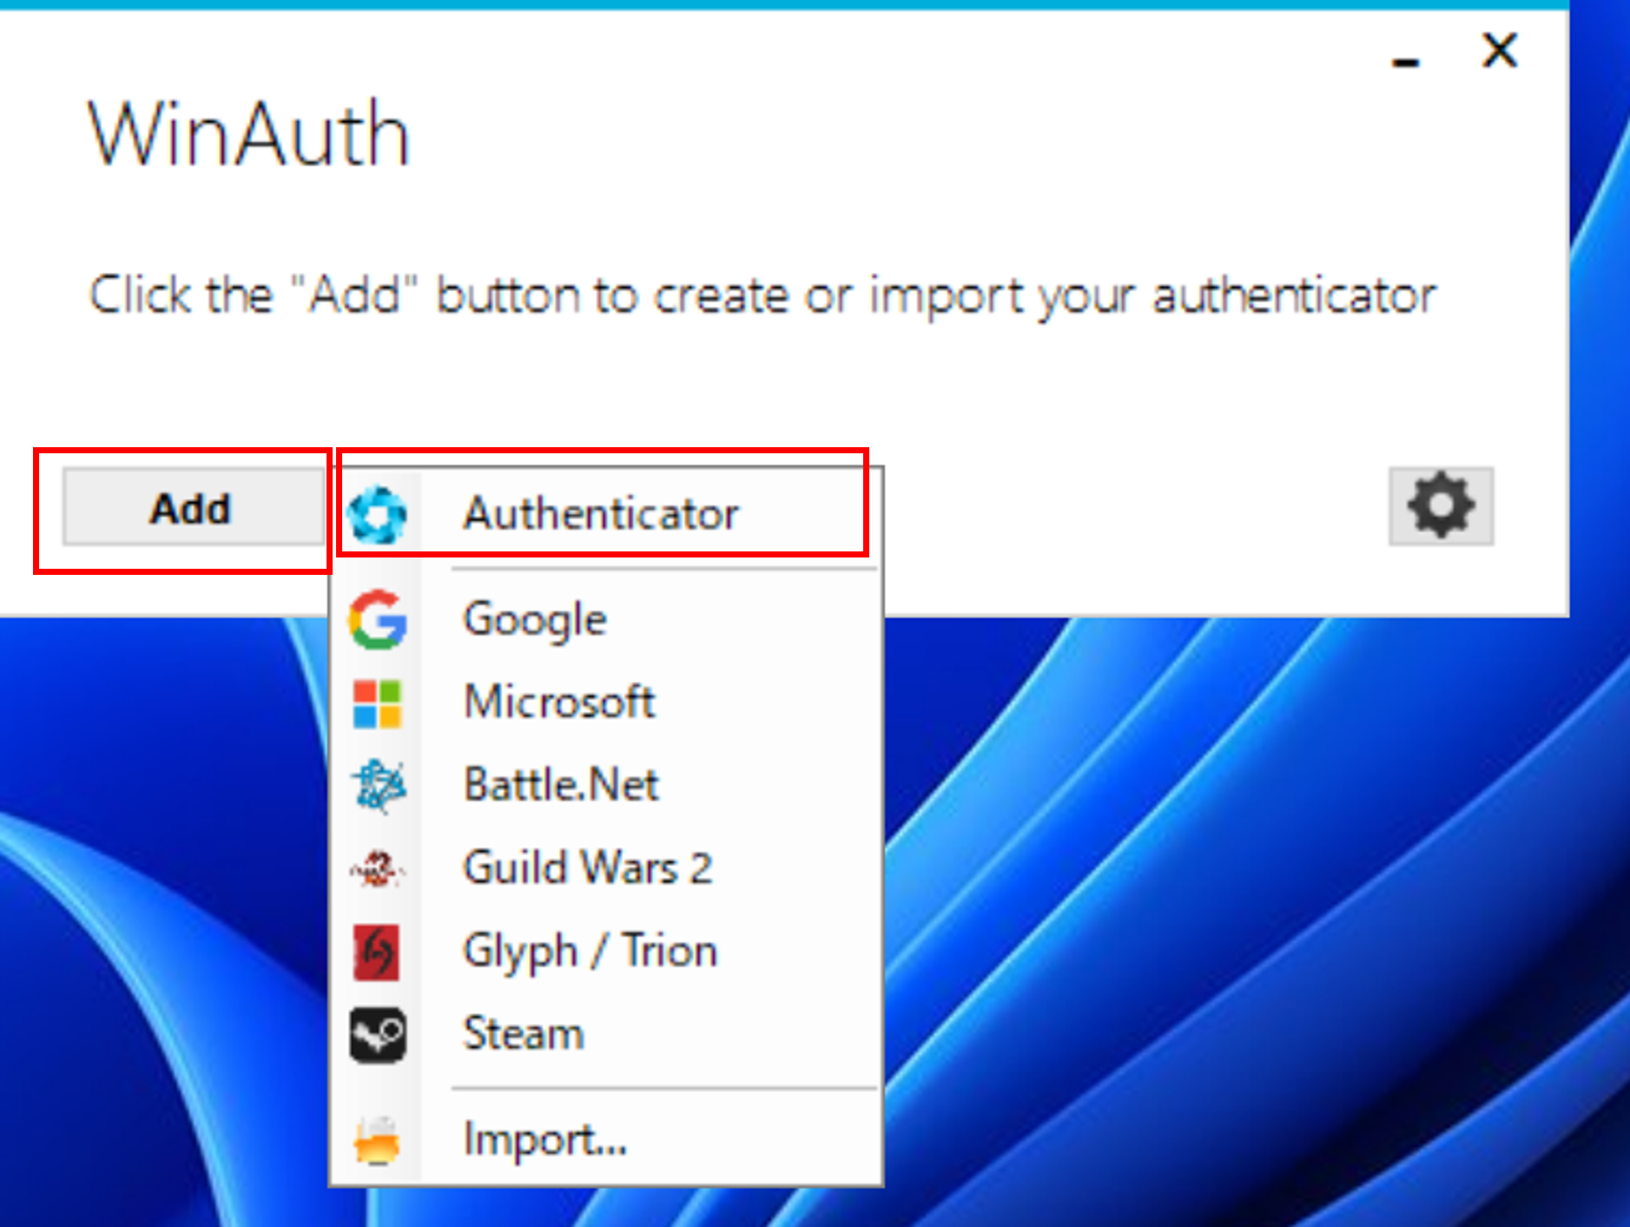Viewport: 1630px width, 1227px height.
Task: Open the Import... menu option
Action: [606, 1138]
